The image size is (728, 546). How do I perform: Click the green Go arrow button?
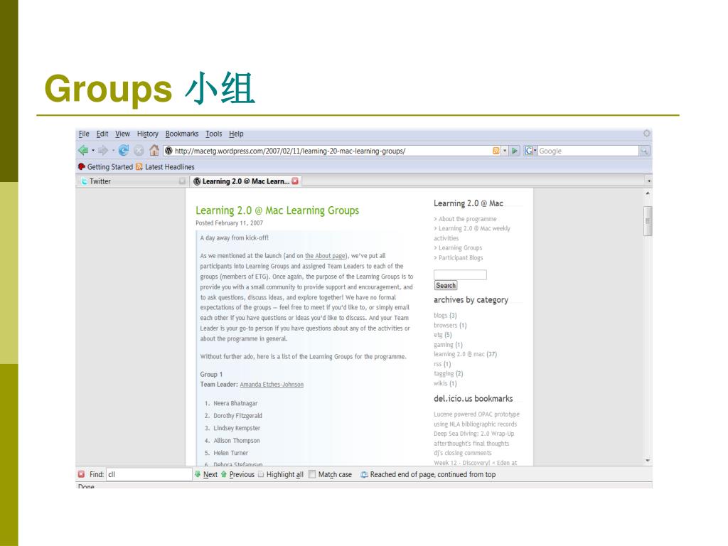click(515, 151)
